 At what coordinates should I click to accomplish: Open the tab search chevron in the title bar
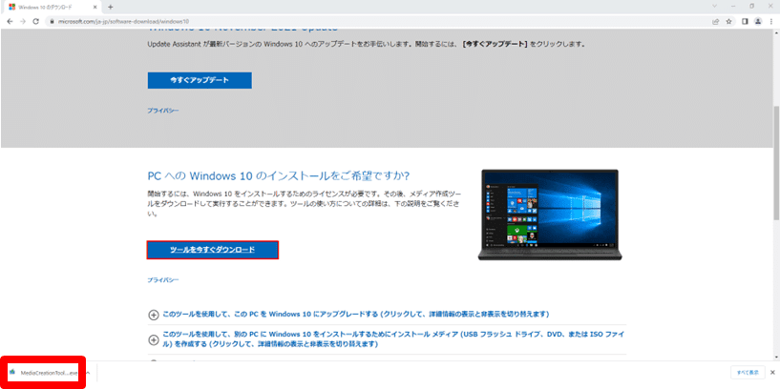click(x=715, y=6)
